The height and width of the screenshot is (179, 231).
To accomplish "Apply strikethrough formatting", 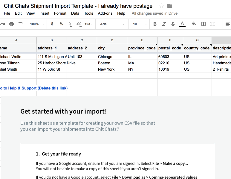I will coord(173,24).
